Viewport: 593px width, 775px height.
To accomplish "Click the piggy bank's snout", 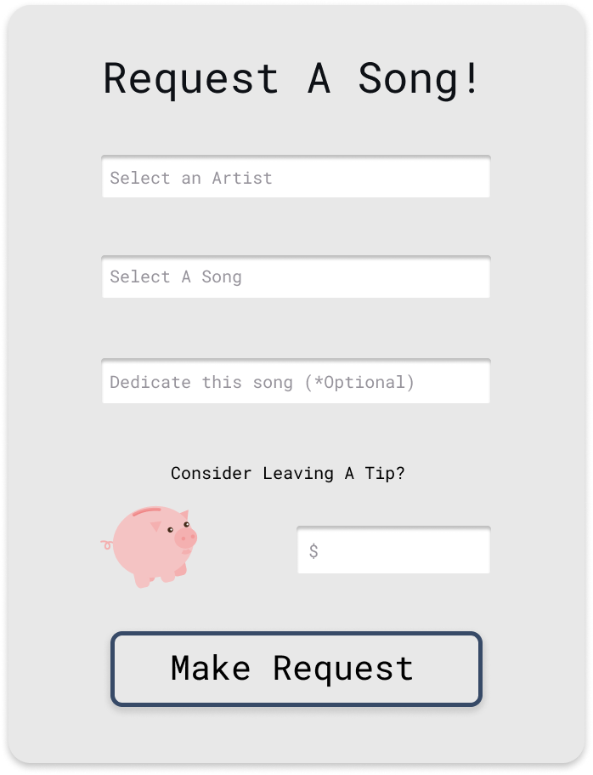I will click(187, 539).
